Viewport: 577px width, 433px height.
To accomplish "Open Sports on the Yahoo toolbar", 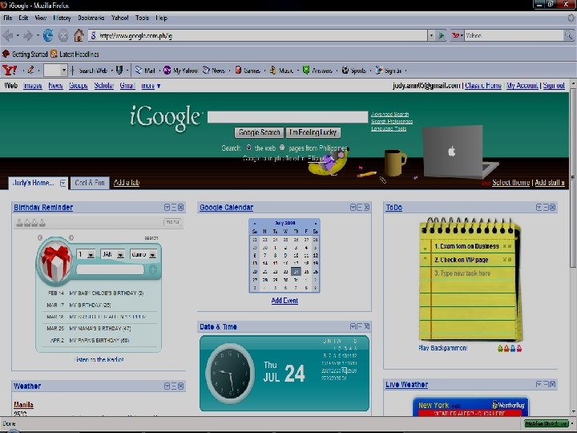I will [x=353, y=71].
